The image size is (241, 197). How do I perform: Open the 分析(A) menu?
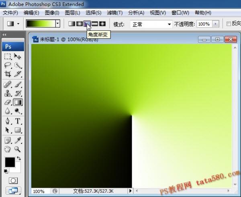(136, 13)
